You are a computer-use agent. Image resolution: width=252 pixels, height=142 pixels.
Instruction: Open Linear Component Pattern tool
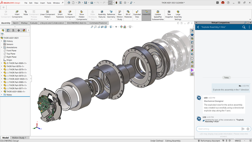(48, 14)
